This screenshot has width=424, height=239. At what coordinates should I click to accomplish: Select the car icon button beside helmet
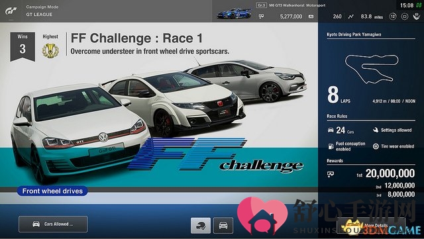(223, 226)
